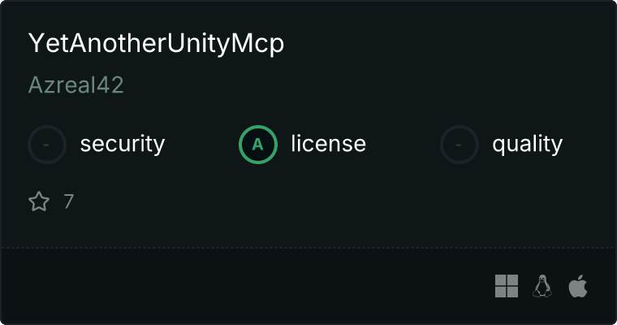Viewport: 617px width, 325px height.
Task: Click the dashed divider line above footer
Action: [308, 248]
